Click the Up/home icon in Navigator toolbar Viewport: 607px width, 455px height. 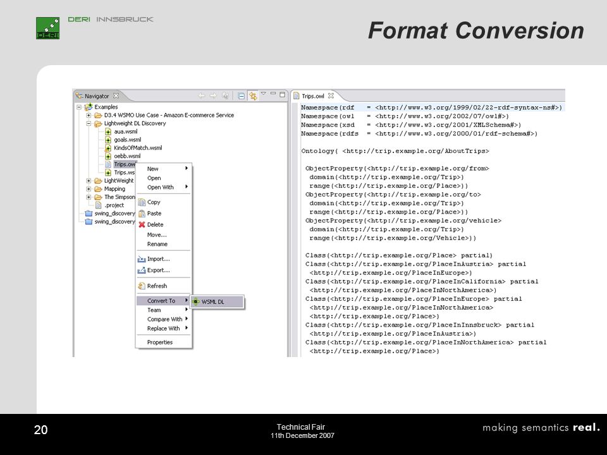coord(225,95)
